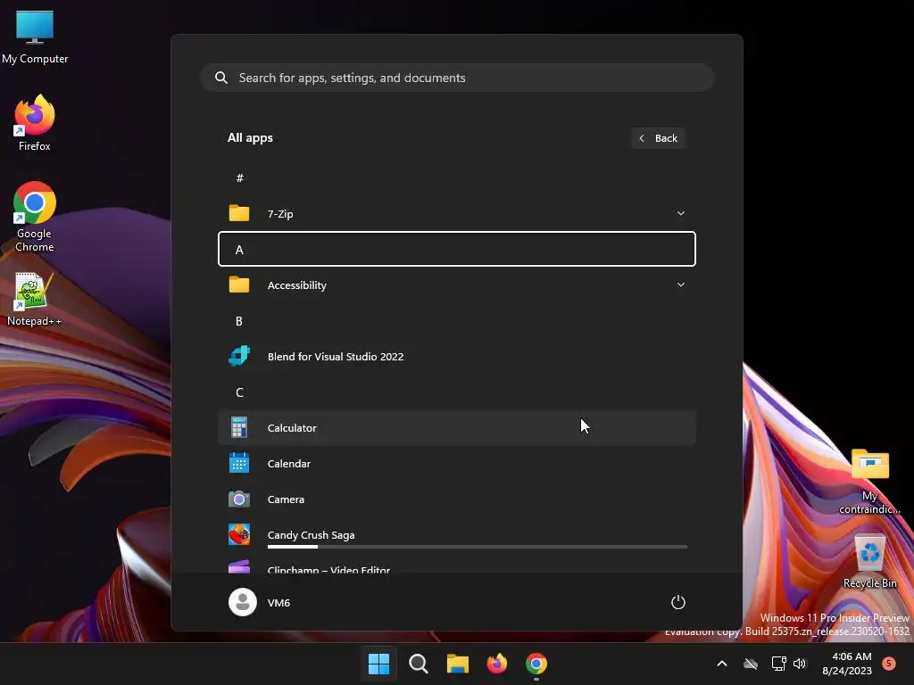Open the 7-Zip folder icon
914x685 pixels.
point(239,213)
